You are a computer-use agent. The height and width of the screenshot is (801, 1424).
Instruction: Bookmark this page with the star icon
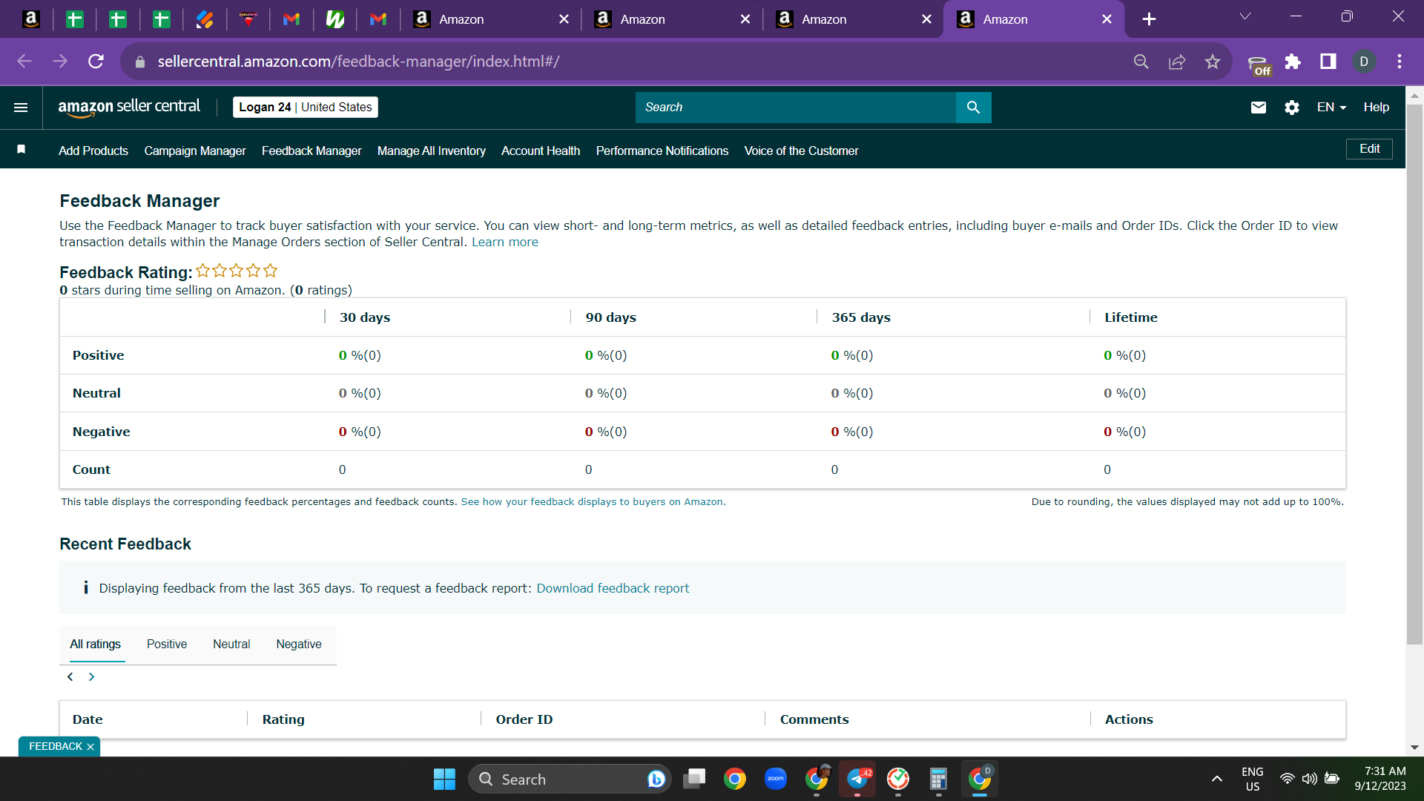(1213, 62)
